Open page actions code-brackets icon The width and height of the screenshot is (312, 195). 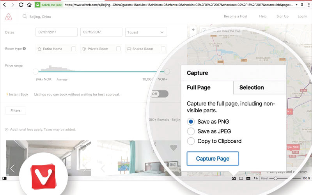pos(256,178)
